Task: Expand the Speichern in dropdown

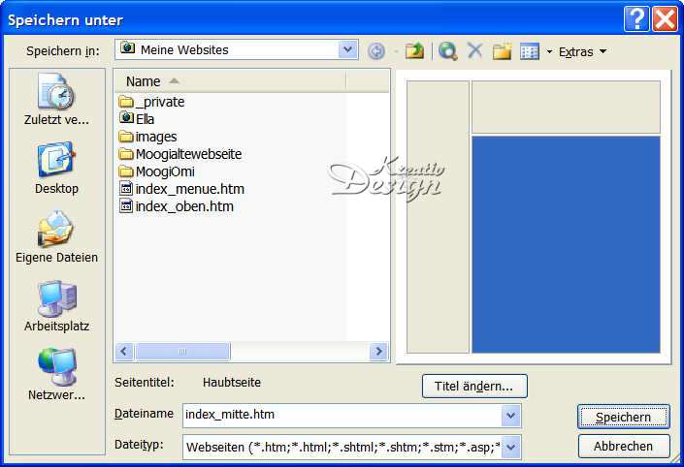Action: [x=347, y=49]
